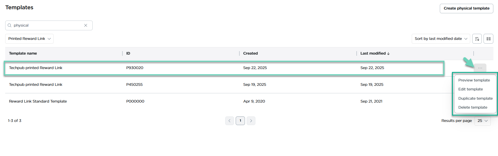Click Create physical template button
The width and height of the screenshot is (498, 156).
click(466, 8)
